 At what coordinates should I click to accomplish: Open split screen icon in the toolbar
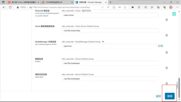coord(146,7)
